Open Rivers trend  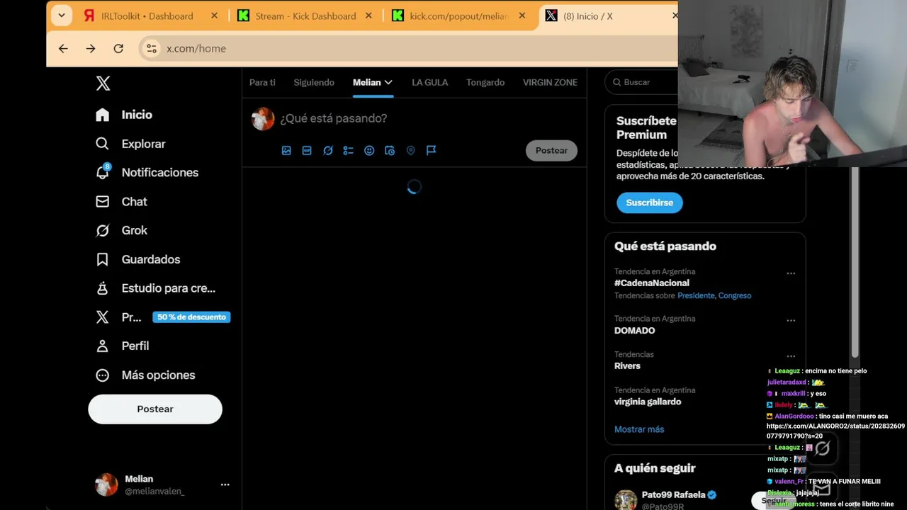(x=627, y=366)
